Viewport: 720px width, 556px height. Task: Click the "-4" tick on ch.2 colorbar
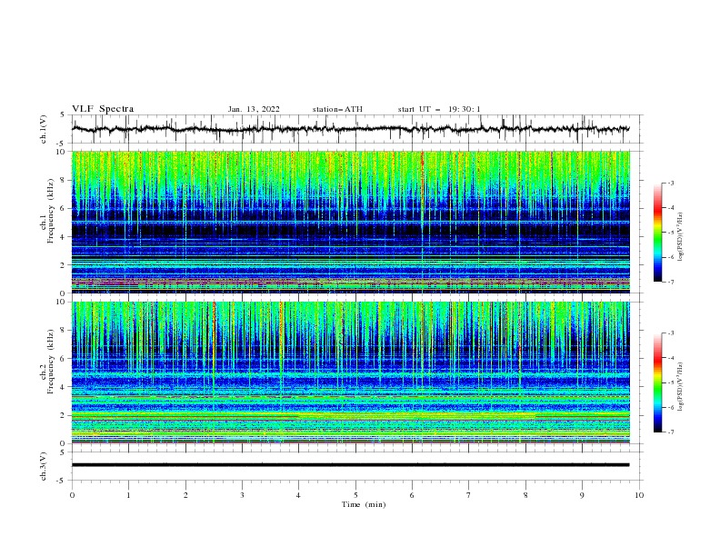click(670, 358)
